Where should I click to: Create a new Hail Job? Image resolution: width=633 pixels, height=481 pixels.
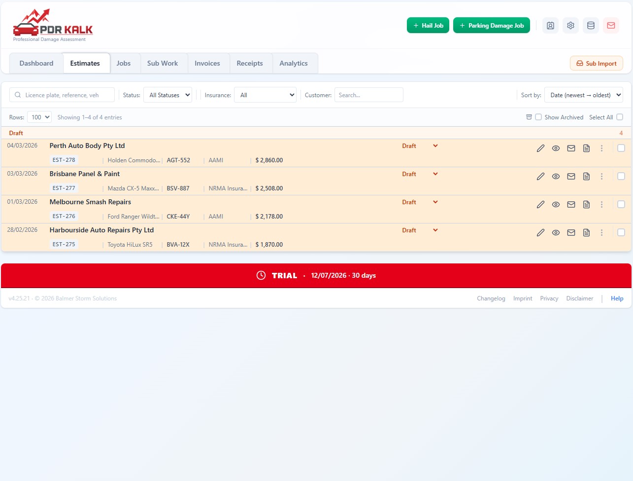point(428,26)
